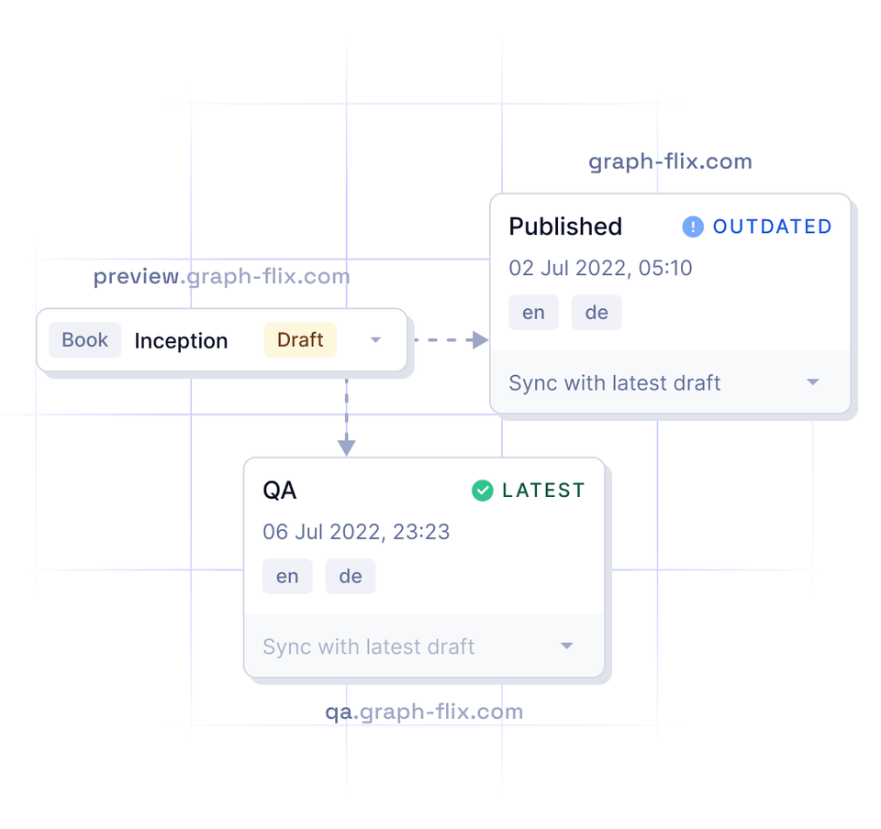Expand the Published card sync options arrow
881x829 pixels.
coord(812,382)
